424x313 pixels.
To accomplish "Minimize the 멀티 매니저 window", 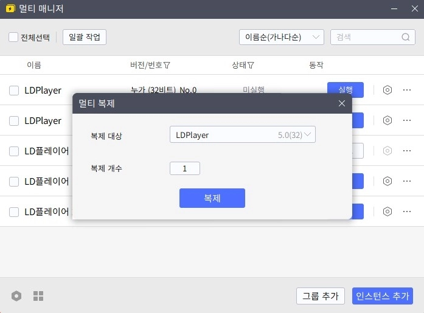I will (x=394, y=9).
